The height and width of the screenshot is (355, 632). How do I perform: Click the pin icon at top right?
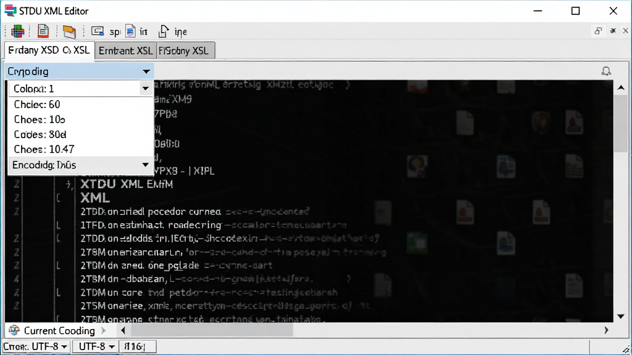click(613, 31)
